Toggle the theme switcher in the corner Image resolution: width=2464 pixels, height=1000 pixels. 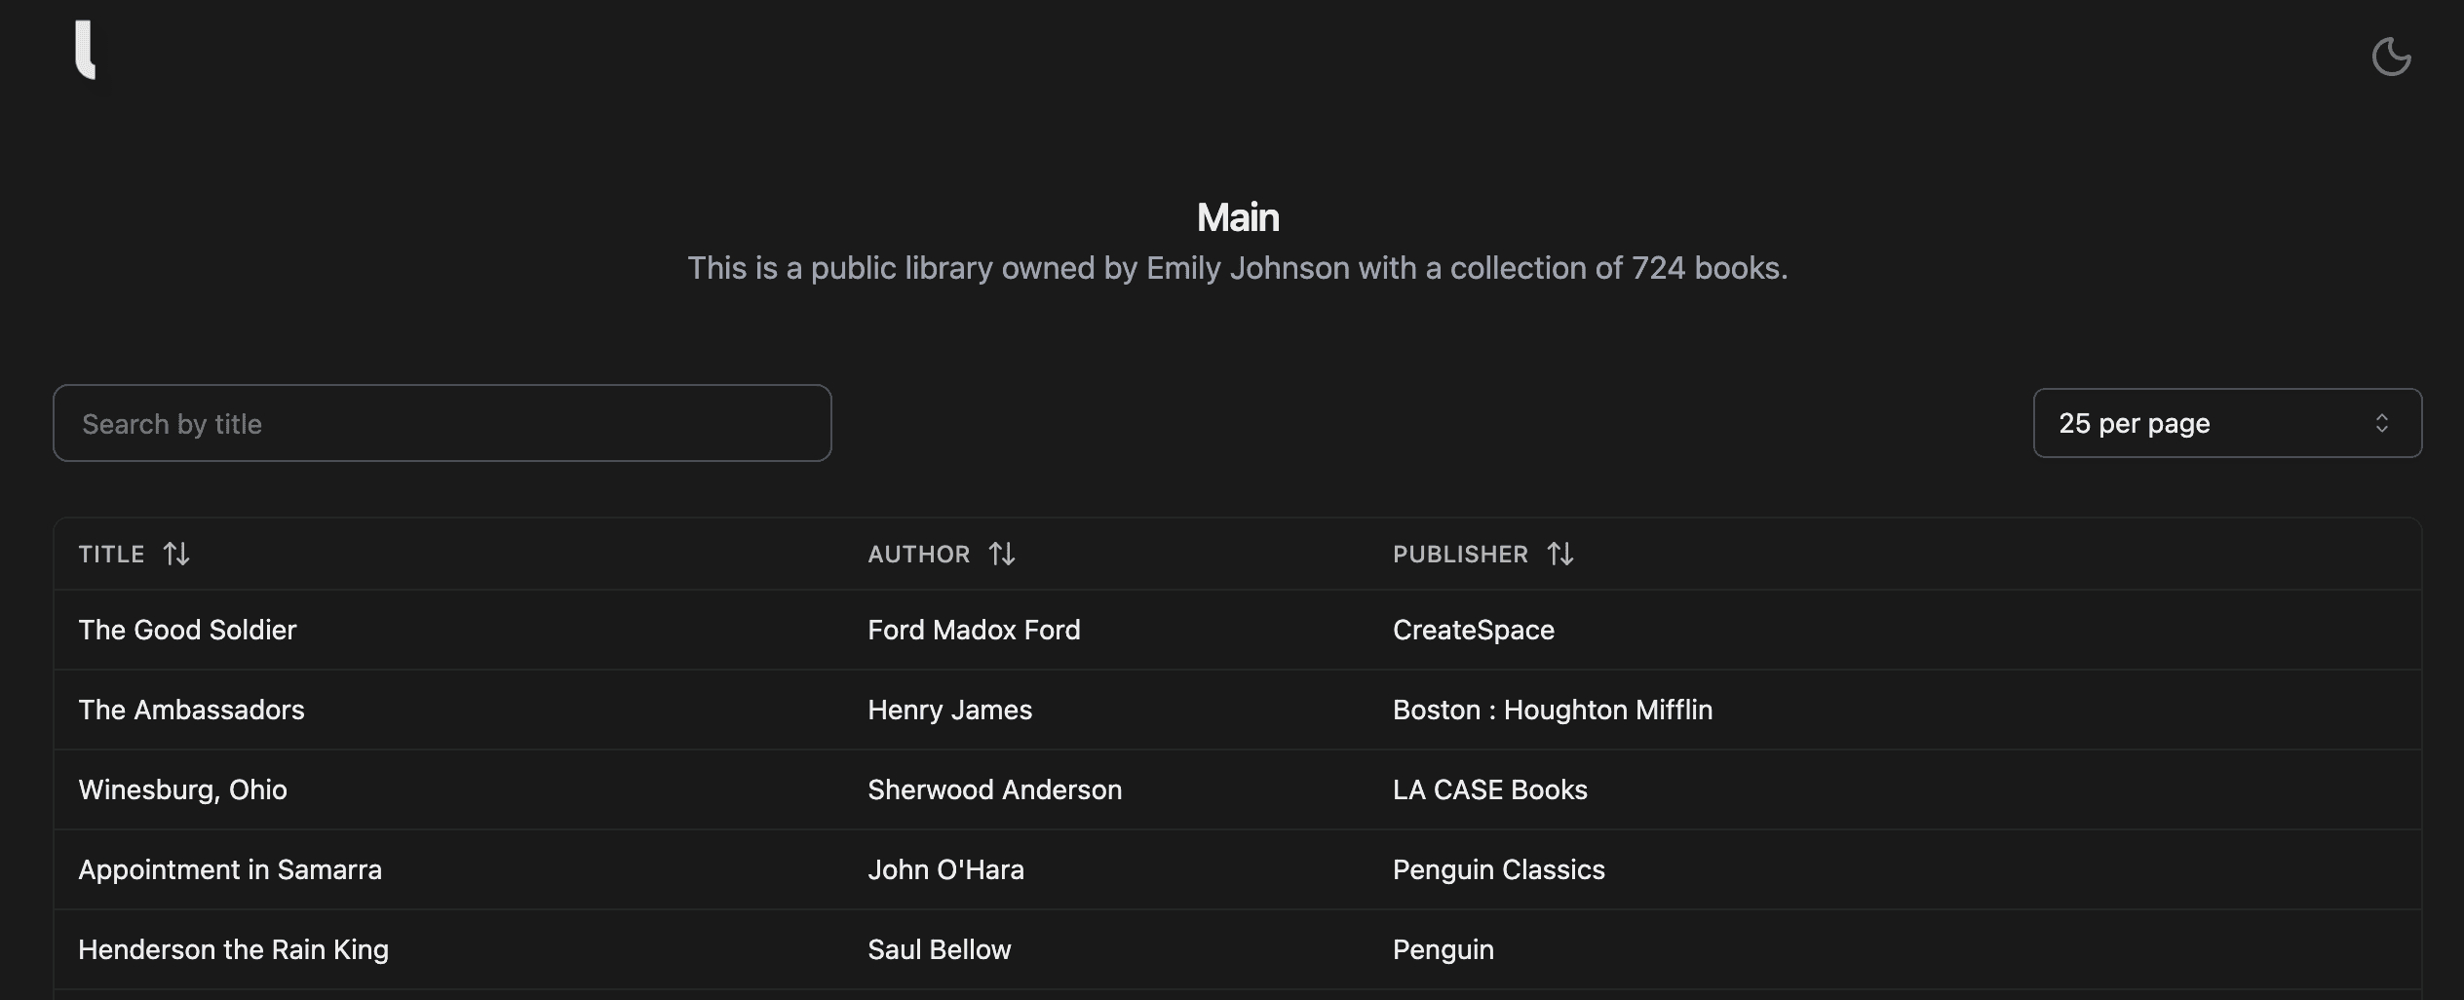tap(2392, 57)
